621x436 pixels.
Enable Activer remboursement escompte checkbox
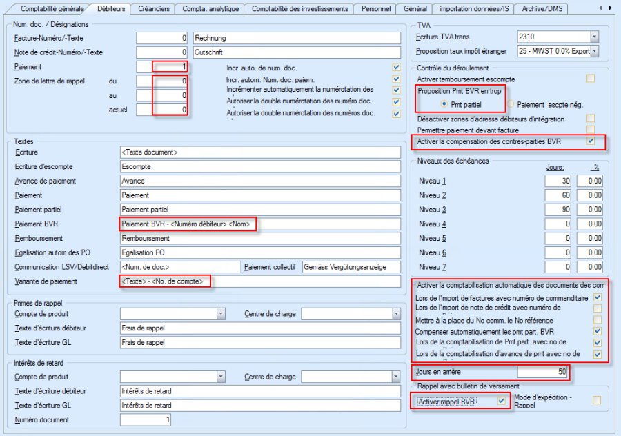pos(590,79)
